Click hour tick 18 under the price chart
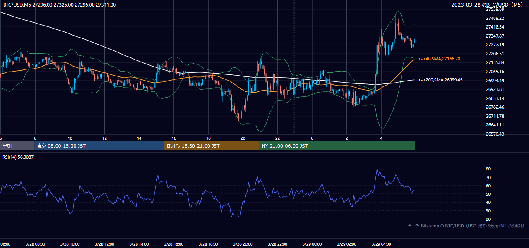This screenshot has height=248, width=529. tap(208, 138)
